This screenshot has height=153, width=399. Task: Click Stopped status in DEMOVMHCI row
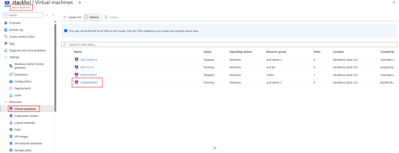point(209,75)
